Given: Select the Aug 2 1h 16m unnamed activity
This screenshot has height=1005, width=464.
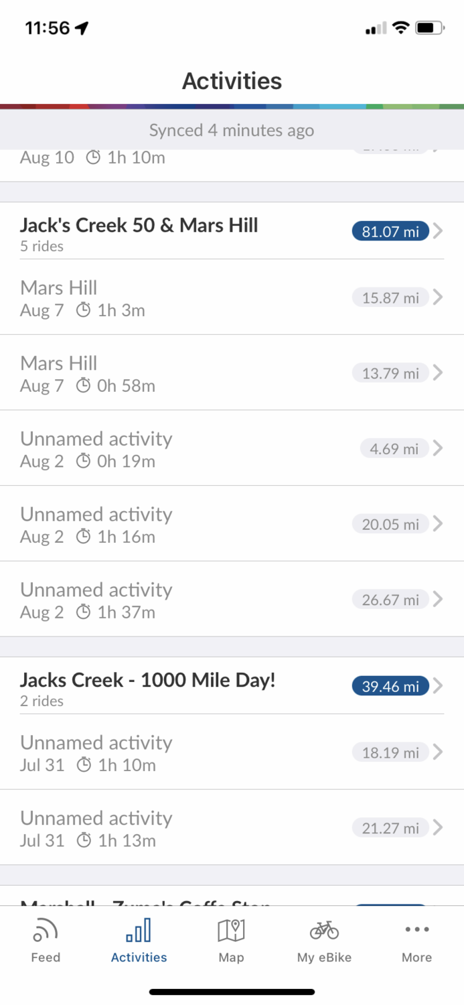Looking at the screenshot, I should tap(167, 525).
